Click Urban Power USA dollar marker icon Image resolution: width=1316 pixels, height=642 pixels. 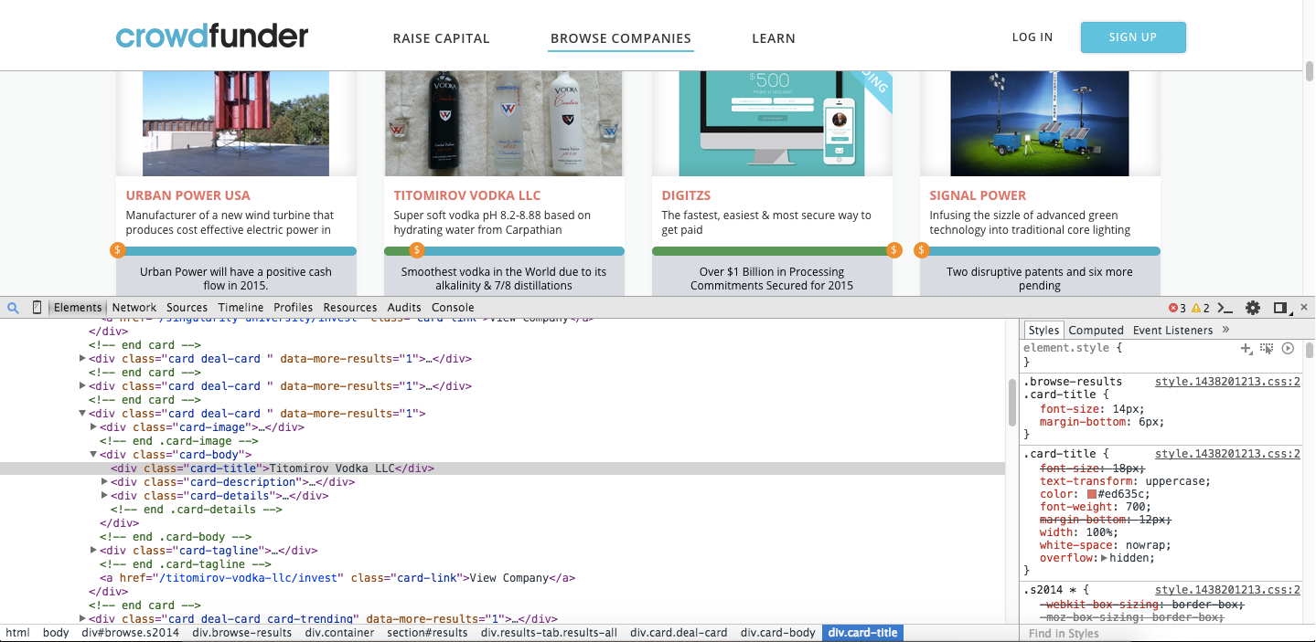117,250
